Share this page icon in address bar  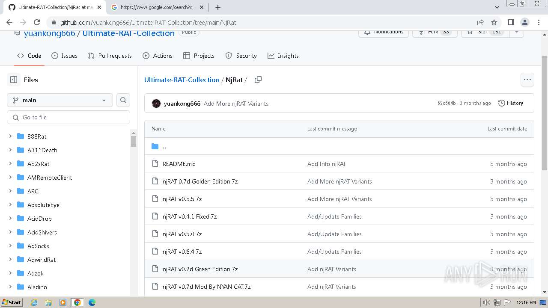480,22
